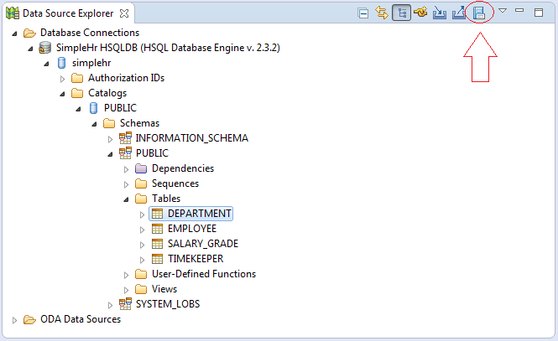558x341 pixels.
Task: Select the Data Source Explorer tab
Action: point(68,13)
